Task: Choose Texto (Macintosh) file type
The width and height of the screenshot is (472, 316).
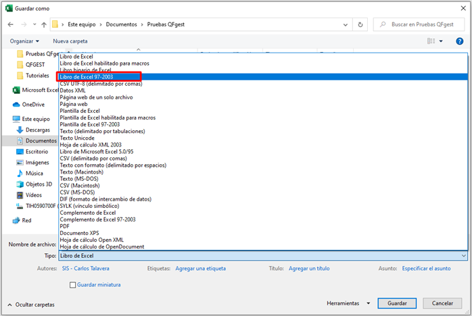Action: pyautogui.click(x=263, y=172)
